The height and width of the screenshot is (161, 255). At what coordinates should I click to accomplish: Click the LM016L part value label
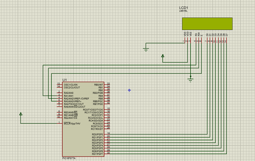point(183,11)
